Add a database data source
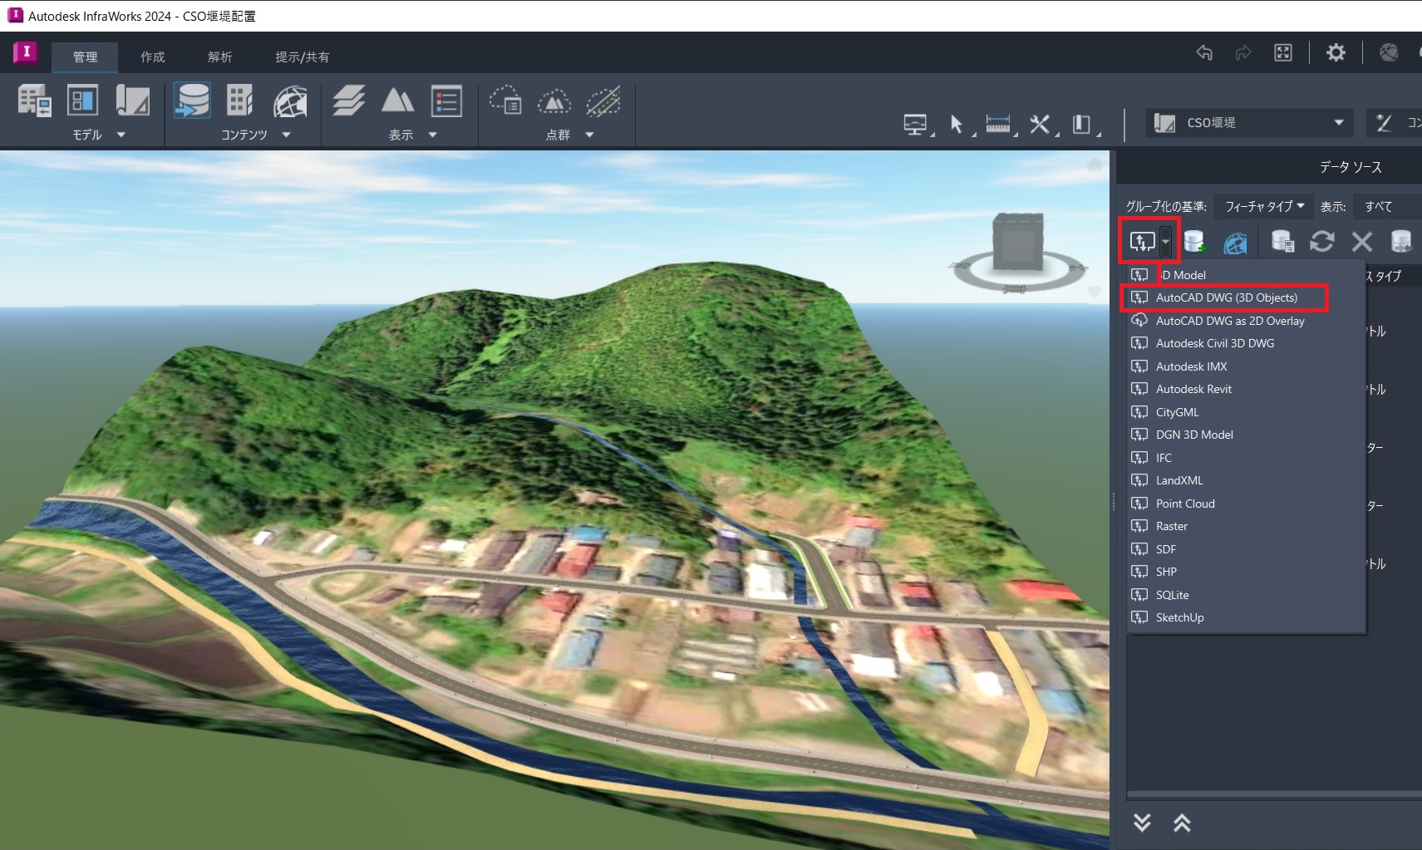This screenshot has height=850, width=1422. (x=1195, y=242)
